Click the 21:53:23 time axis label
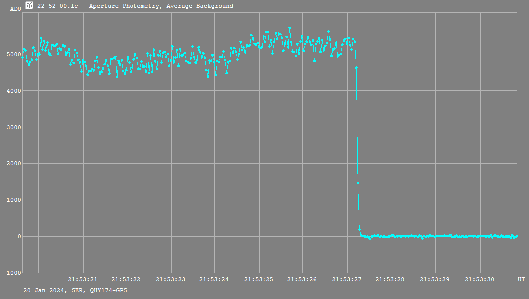The width and height of the screenshot is (529, 299). [171, 280]
